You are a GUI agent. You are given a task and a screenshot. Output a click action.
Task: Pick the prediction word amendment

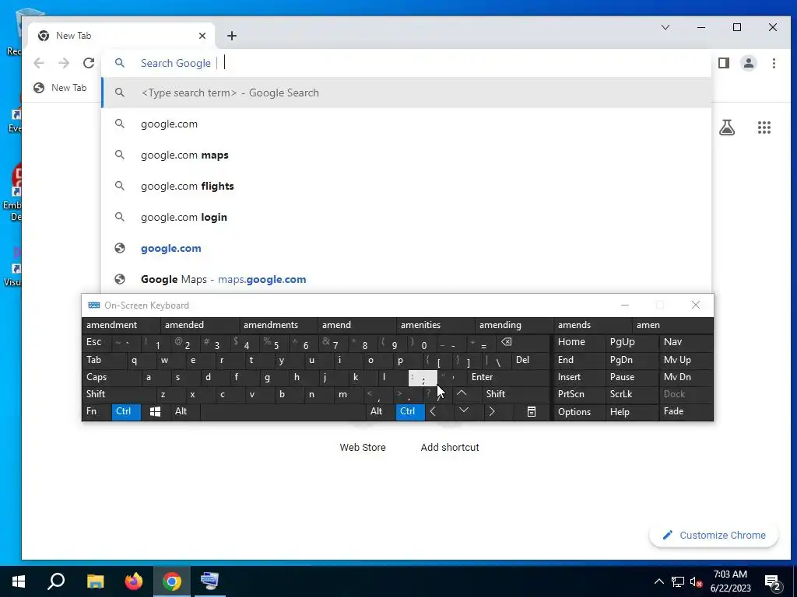pos(121,325)
